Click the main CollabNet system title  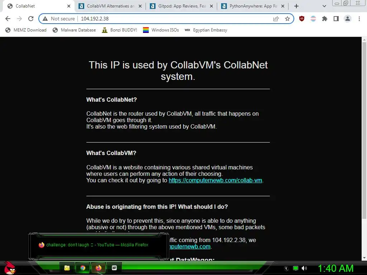tap(178, 71)
